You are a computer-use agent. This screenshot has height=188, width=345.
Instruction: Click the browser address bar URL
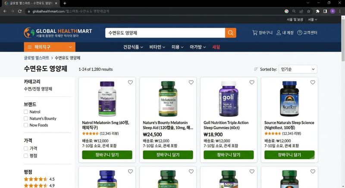71,11
